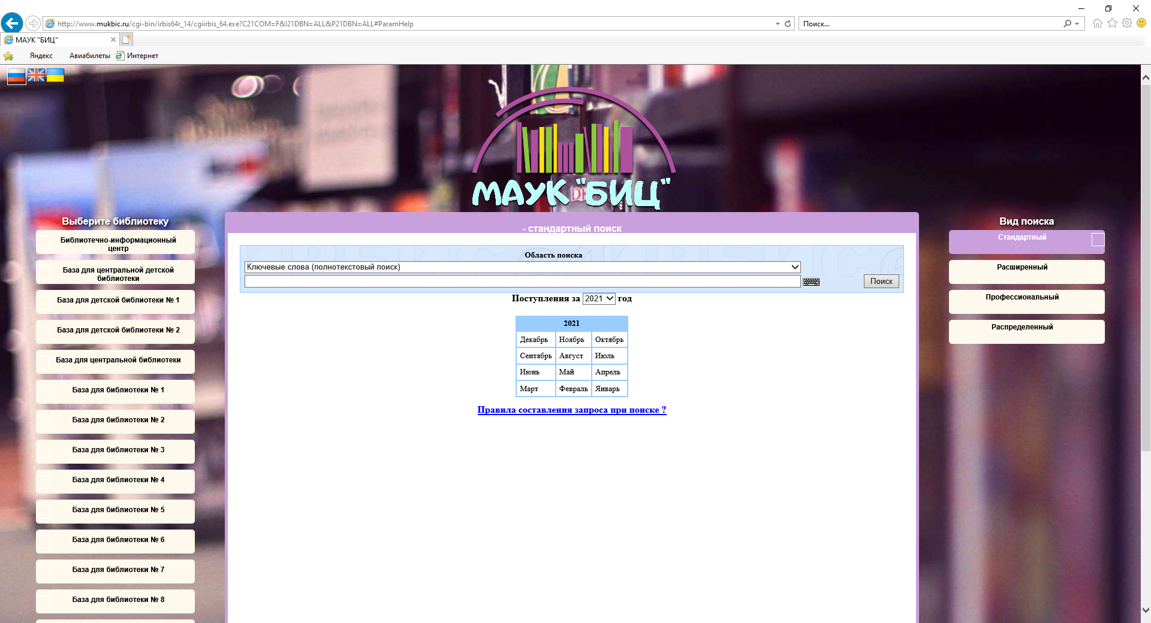The width and height of the screenshot is (1151, 623).
Task: Open the Favorites star icon
Action: (x=1112, y=23)
